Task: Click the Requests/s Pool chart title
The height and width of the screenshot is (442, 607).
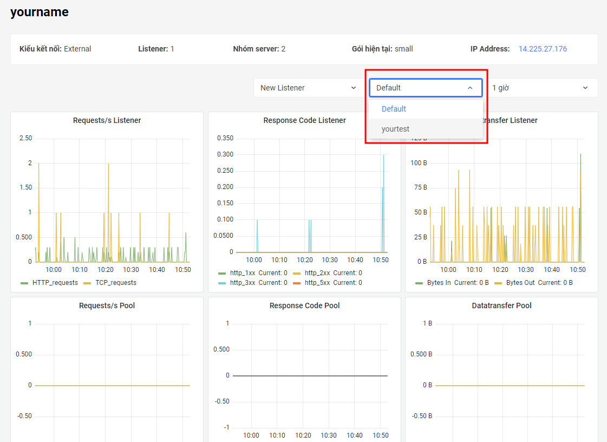Action: [107, 305]
